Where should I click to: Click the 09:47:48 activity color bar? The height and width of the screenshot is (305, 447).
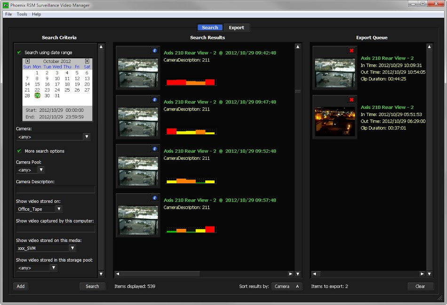(191, 132)
